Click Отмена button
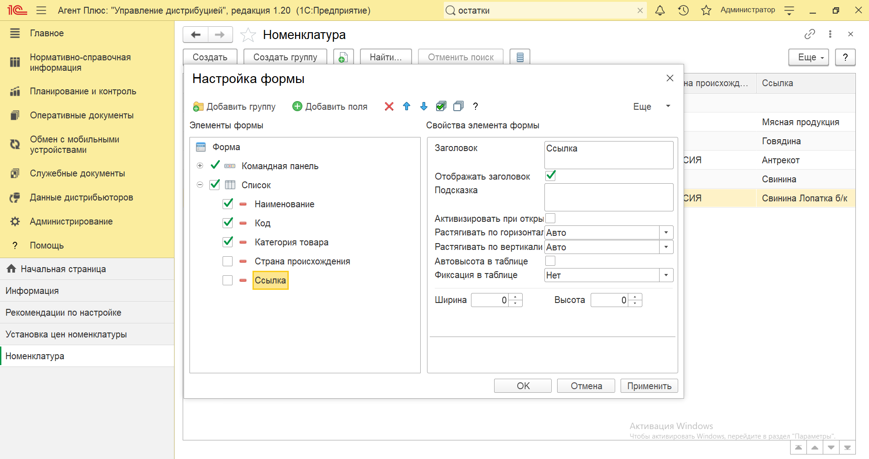Screen dimensions: 869x459 click(586, 386)
